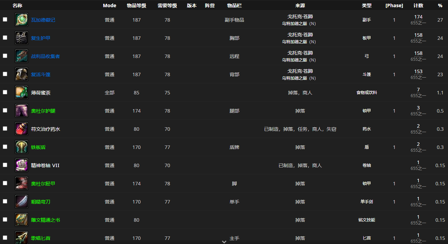The width and height of the screenshot is (448, 244).
Task: Sort by % column header
Action: point(440,5)
